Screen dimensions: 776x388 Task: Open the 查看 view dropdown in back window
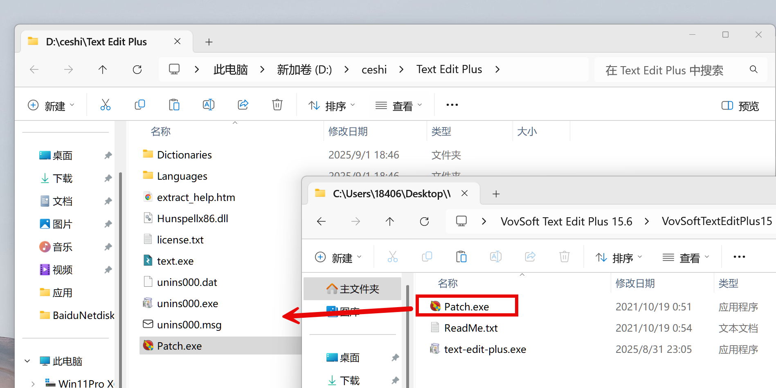[x=399, y=106]
